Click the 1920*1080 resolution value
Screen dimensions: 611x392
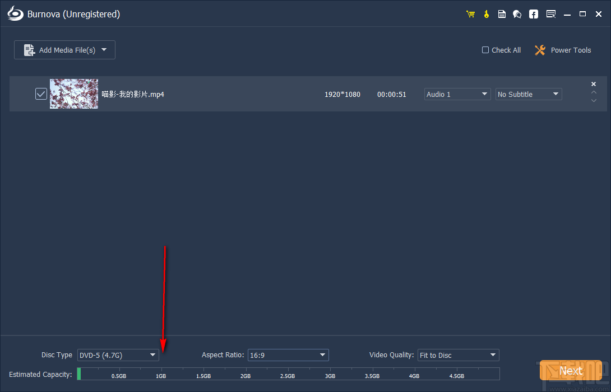342,94
